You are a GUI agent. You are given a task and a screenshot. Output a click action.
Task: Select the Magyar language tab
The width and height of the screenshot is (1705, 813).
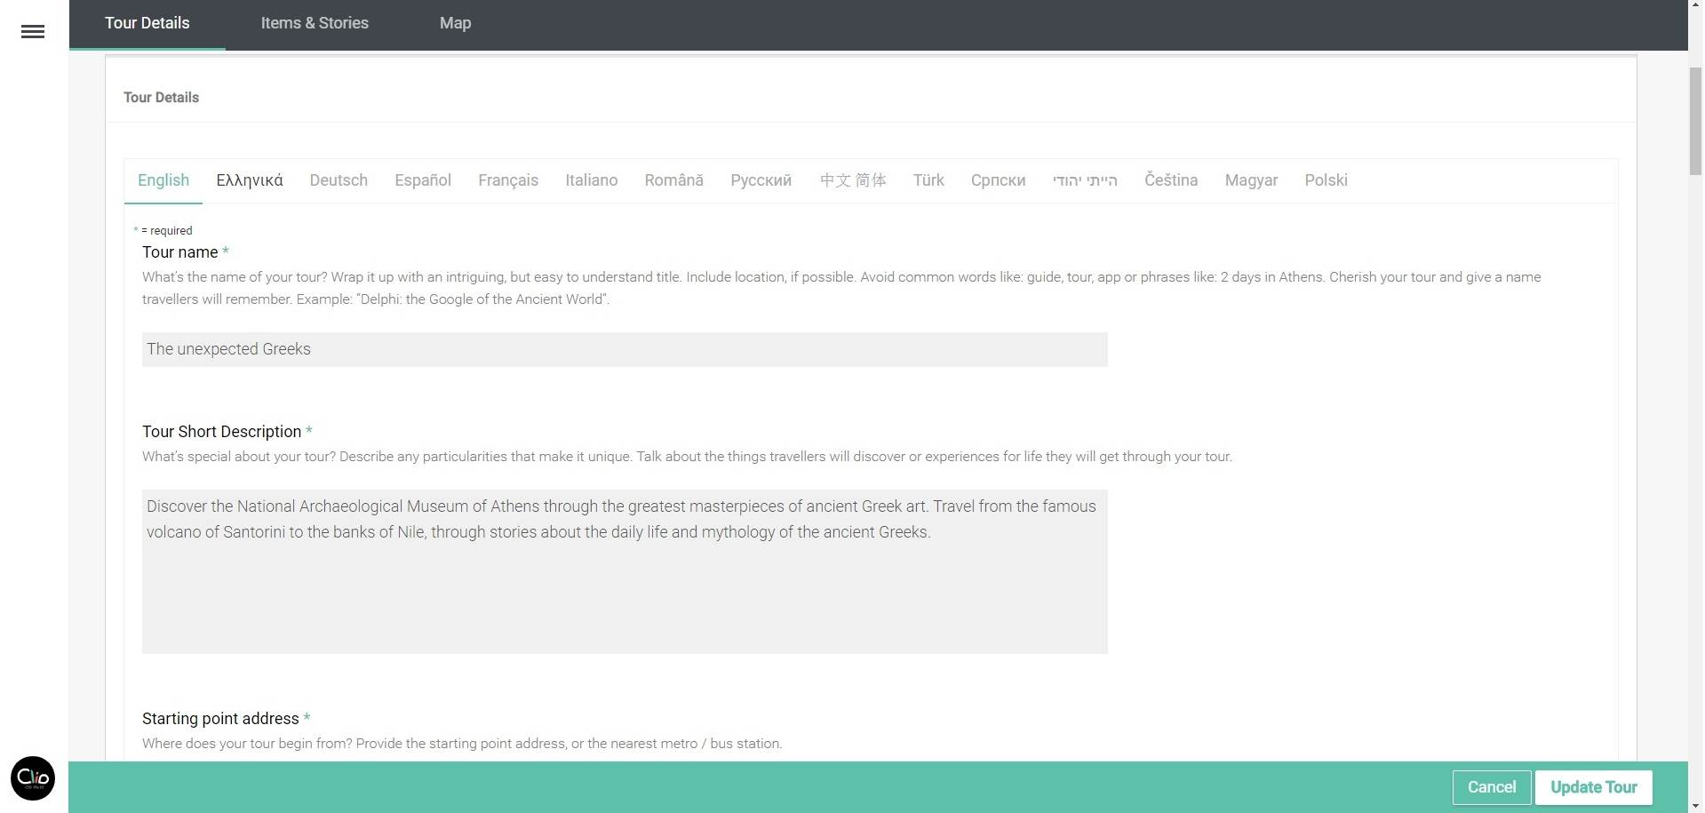(x=1251, y=180)
